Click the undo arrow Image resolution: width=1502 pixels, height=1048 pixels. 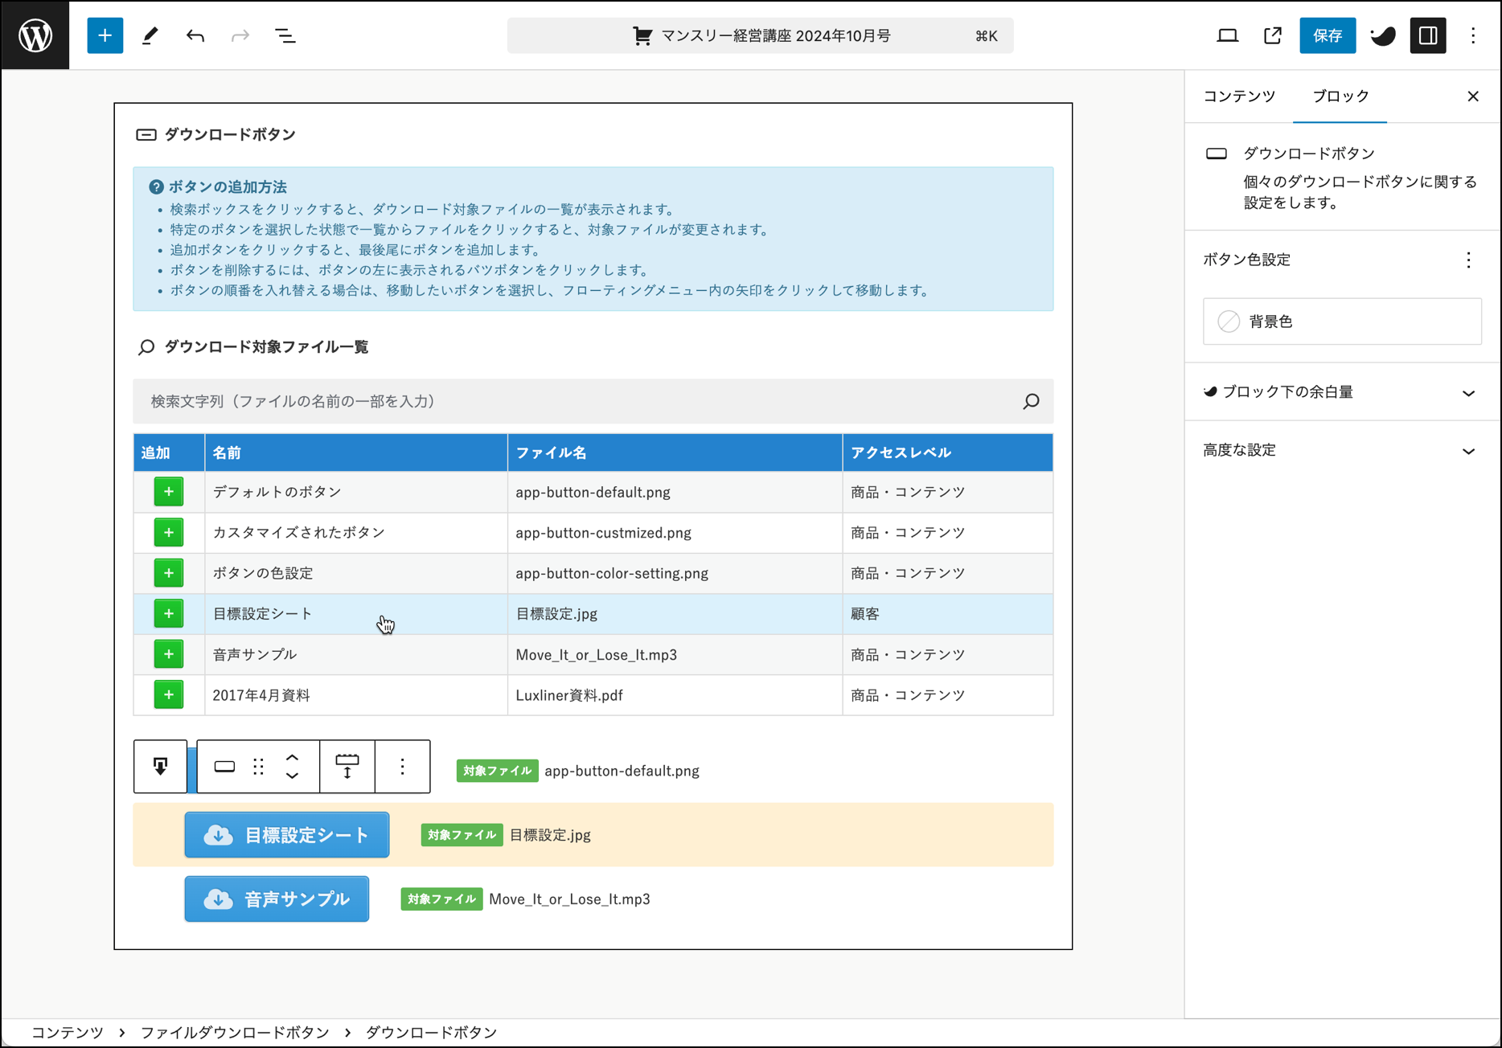coord(195,35)
